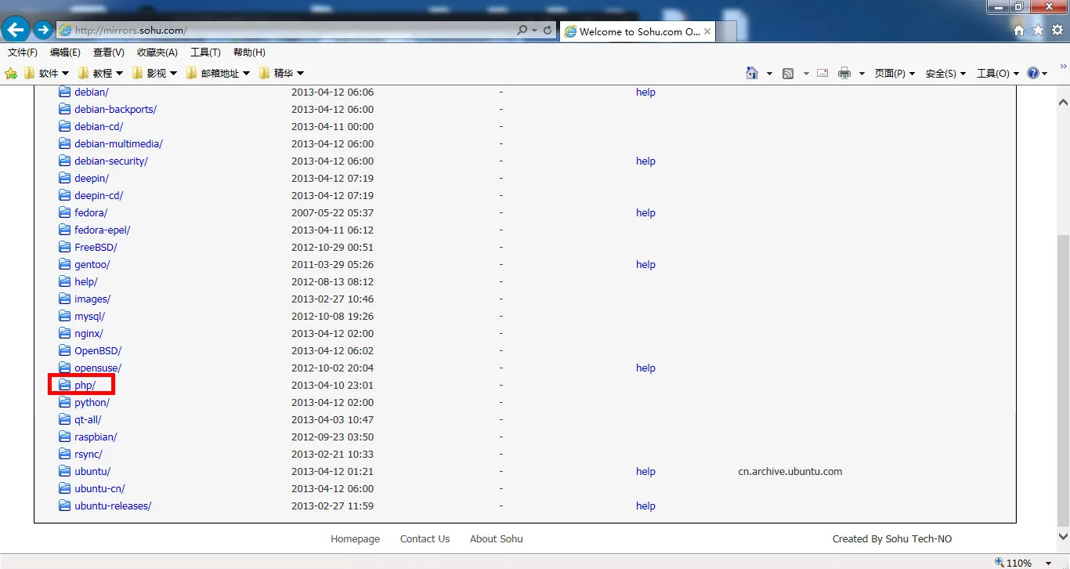Image resolution: width=1070 pixels, height=569 pixels.
Task: Open the 文件(F) menu
Action: coord(23,53)
